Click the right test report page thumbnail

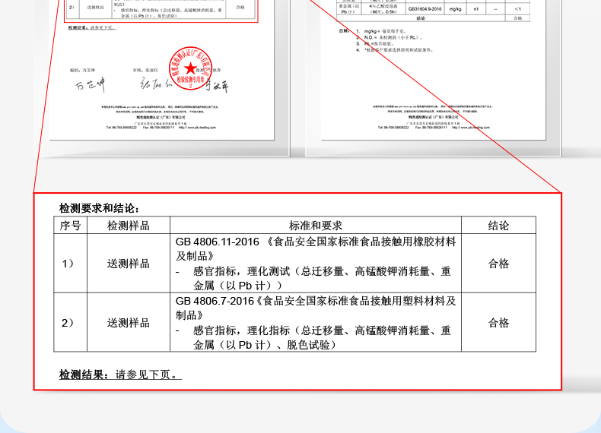[433, 70]
